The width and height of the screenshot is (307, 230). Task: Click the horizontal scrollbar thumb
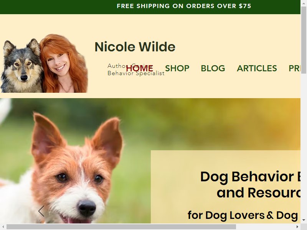[x=121, y=227]
